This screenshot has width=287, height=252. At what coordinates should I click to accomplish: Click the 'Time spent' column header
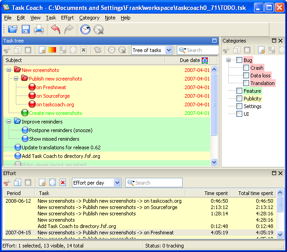216,193
